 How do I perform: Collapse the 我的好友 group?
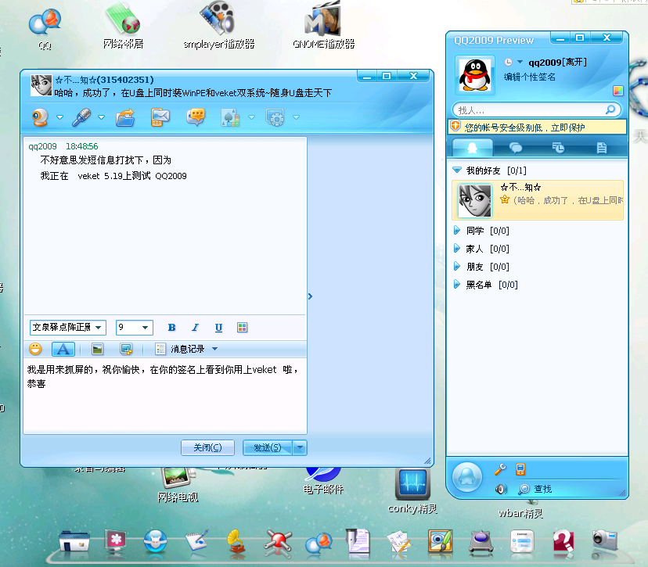click(x=457, y=170)
